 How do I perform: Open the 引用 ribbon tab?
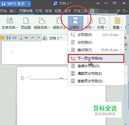click(39, 11)
